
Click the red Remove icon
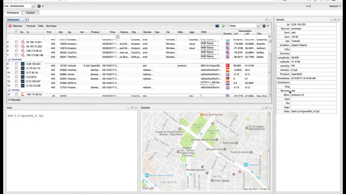[x=10, y=26]
